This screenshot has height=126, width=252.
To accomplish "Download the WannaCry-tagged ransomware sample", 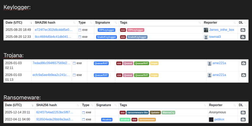I will tap(243, 112).
